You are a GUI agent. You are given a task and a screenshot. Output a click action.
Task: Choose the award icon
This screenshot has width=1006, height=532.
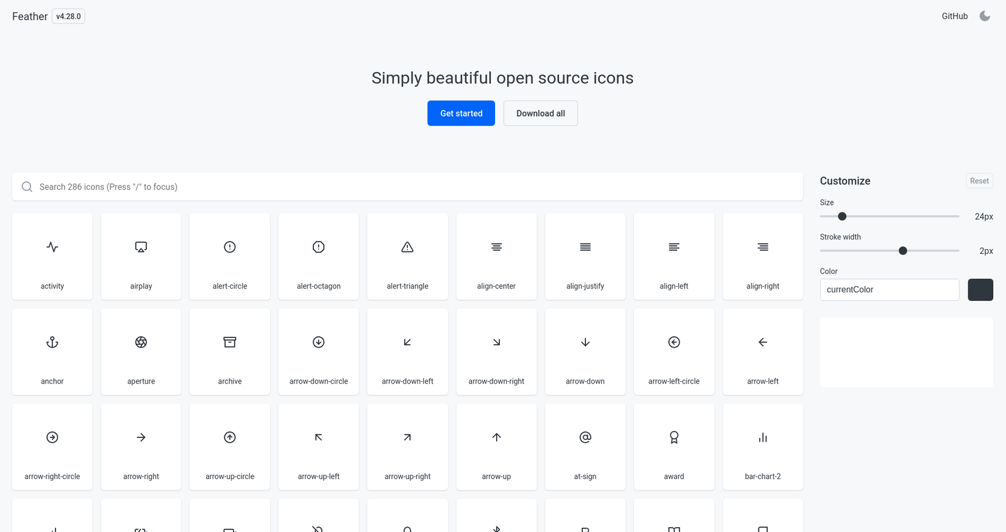[674, 447]
